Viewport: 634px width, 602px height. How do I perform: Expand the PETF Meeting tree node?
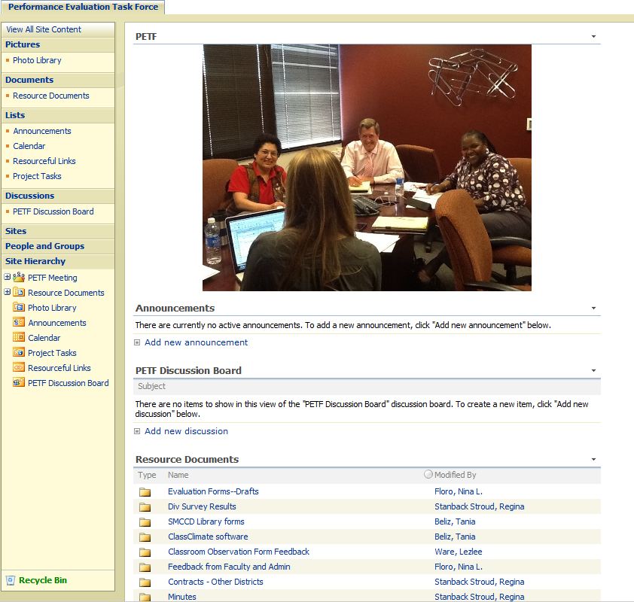(8, 277)
